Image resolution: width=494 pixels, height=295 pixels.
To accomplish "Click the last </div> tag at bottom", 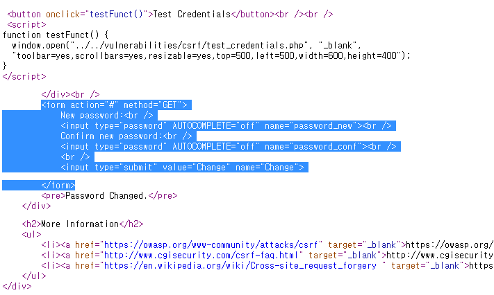I will 17,286.
